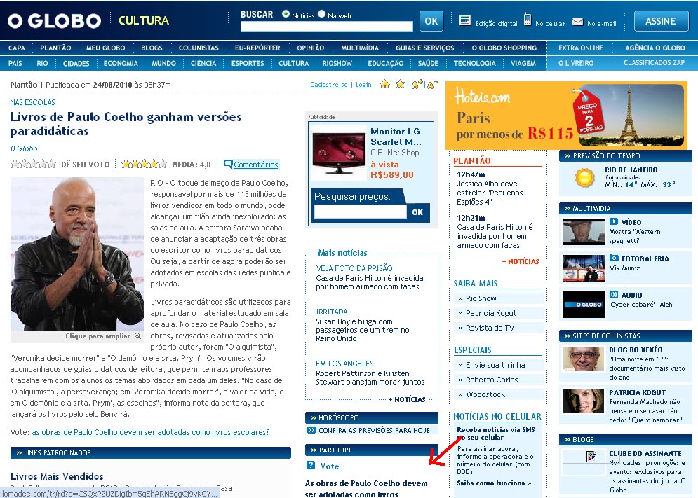Open the Esportes section tab
This screenshot has width=698, height=498.
248,64
